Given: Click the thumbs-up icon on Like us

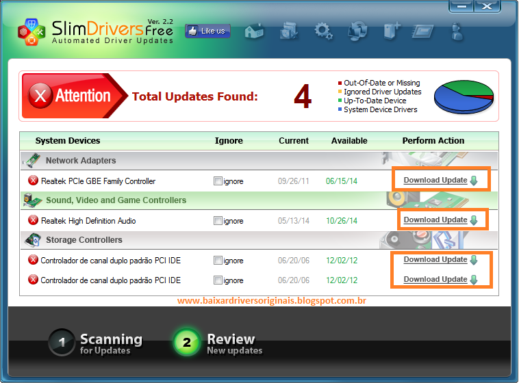Looking at the screenshot, I should [192, 31].
